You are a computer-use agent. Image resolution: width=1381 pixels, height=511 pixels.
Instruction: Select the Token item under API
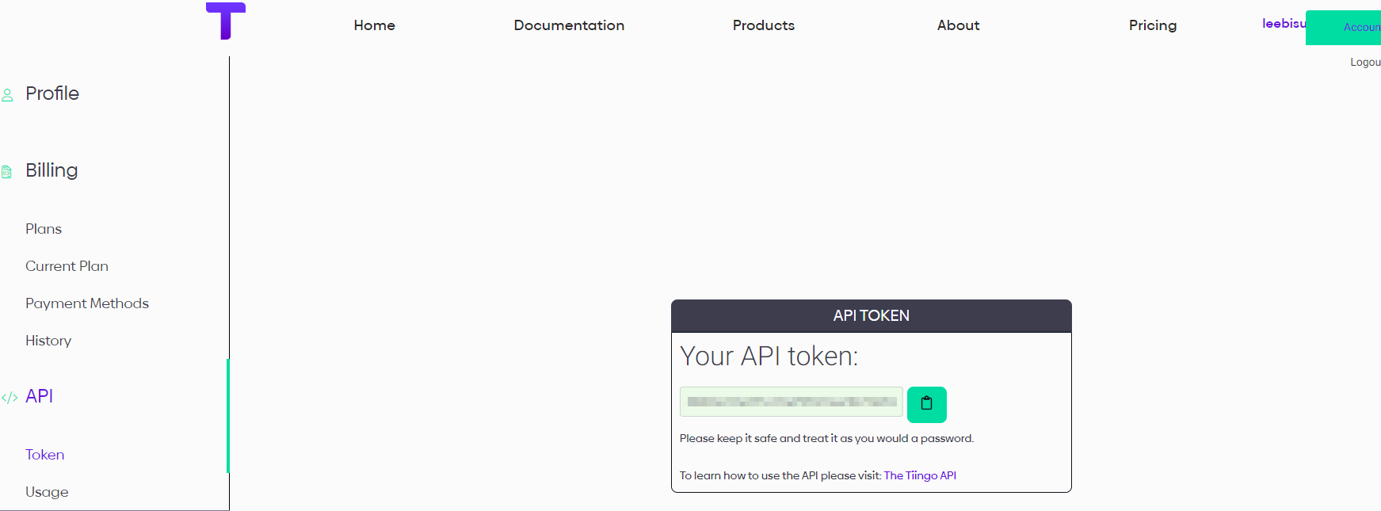(45, 455)
